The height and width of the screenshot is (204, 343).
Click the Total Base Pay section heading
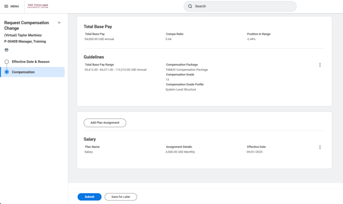click(98, 27)
